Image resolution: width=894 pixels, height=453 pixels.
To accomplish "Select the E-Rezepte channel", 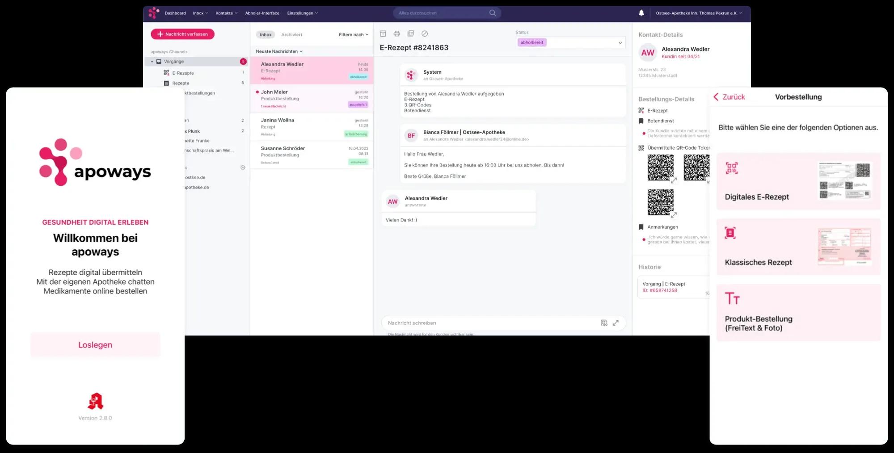I will (x=183, y=73).
